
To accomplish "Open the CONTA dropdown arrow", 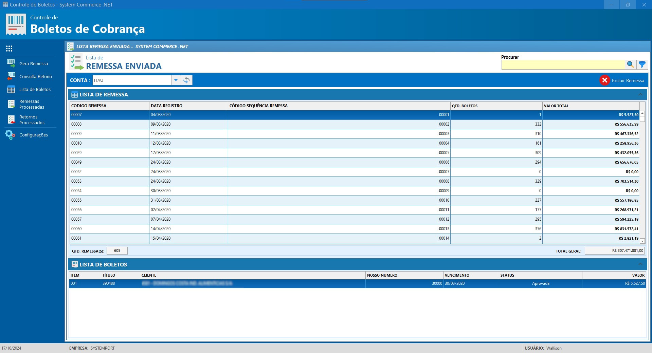I will pyautogui.click(x=176, y=80).
